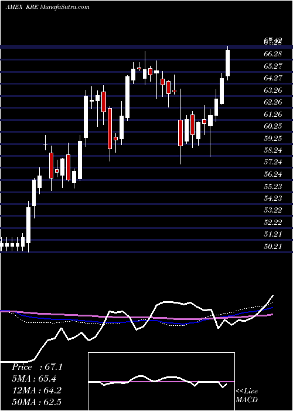The width and height of the screenshot is (293, 411).
Task: Click the AMEX KRE MunafaSutra.com title text
Action: click(47, 7)
